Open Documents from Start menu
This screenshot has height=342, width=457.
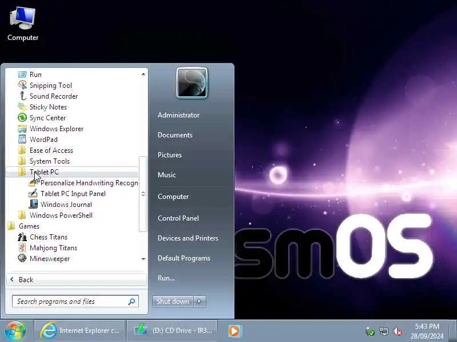175,135
